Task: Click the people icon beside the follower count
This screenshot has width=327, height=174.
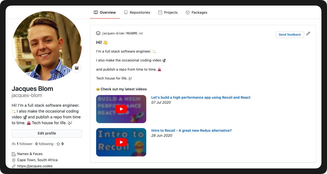Action: point(14,144)
